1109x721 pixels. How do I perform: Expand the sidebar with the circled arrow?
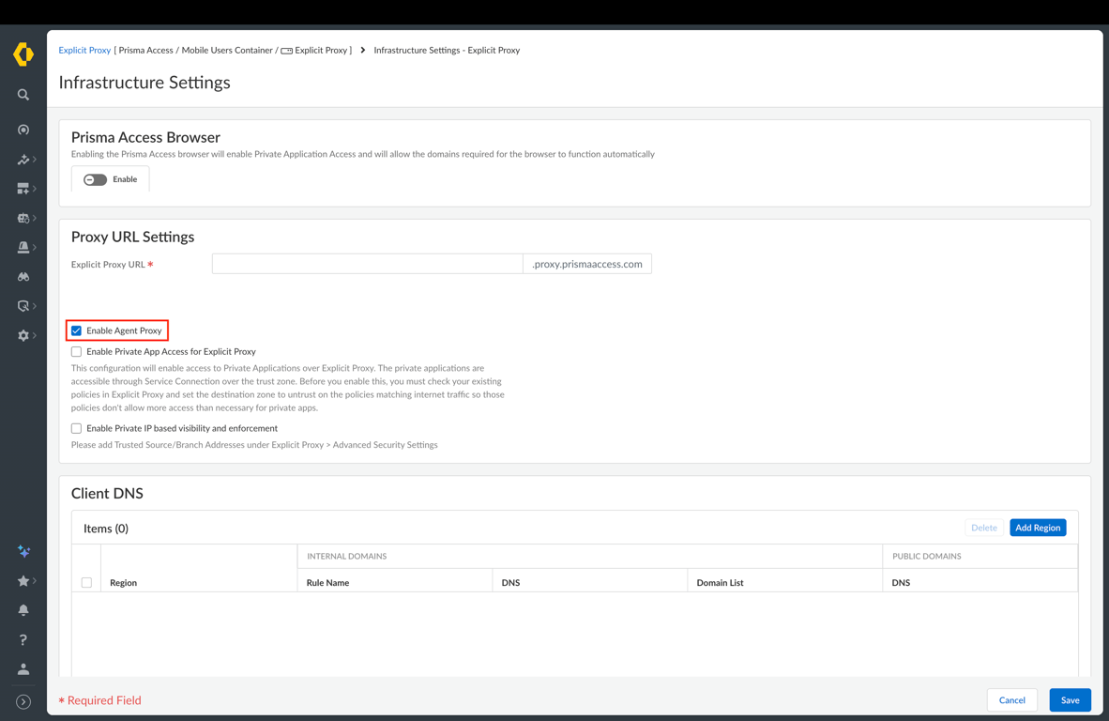point(23,702)
